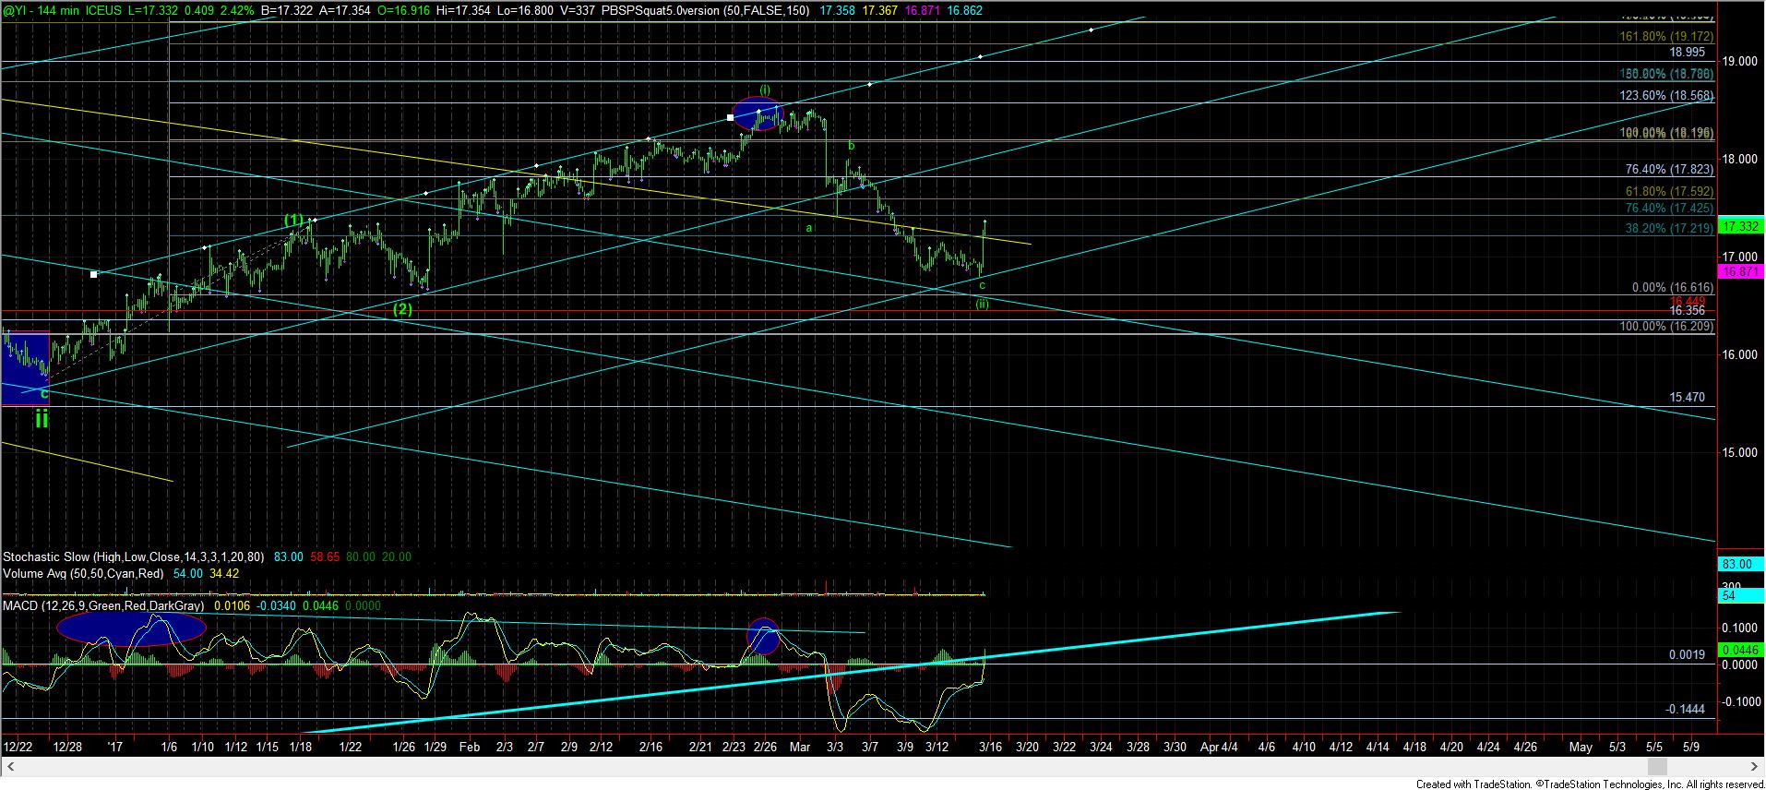Select the wide blue ellipse in MACD panel
This screenshot has height=790, width=1766.
click(x=130, y=628)
